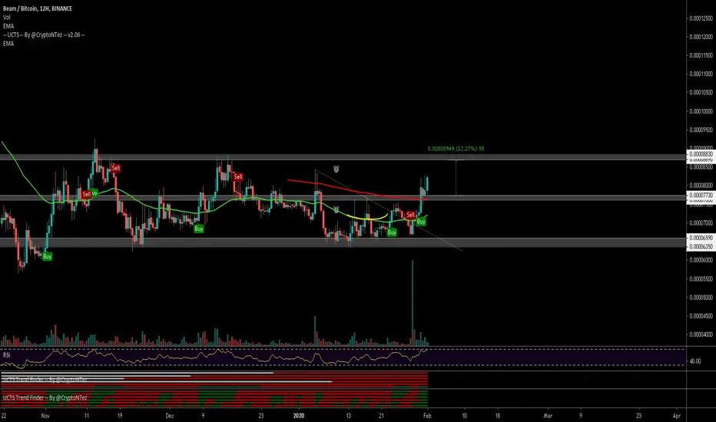Click the 0.00006000 price axis label

click(701, 260)
